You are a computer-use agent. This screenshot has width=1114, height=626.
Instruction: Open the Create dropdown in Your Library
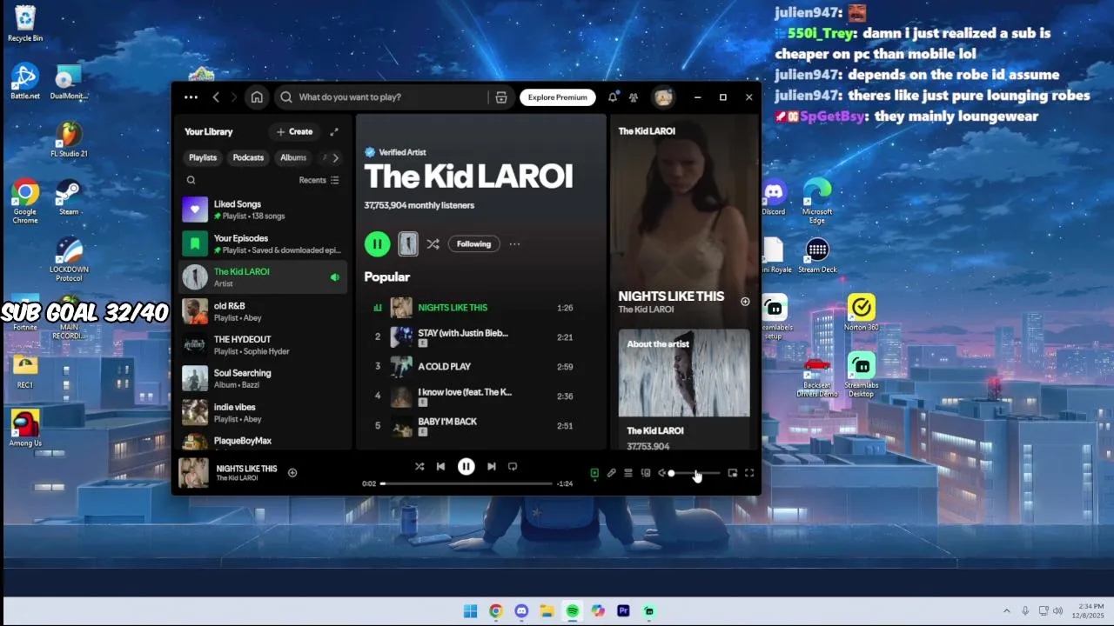(x=294, y=132)
